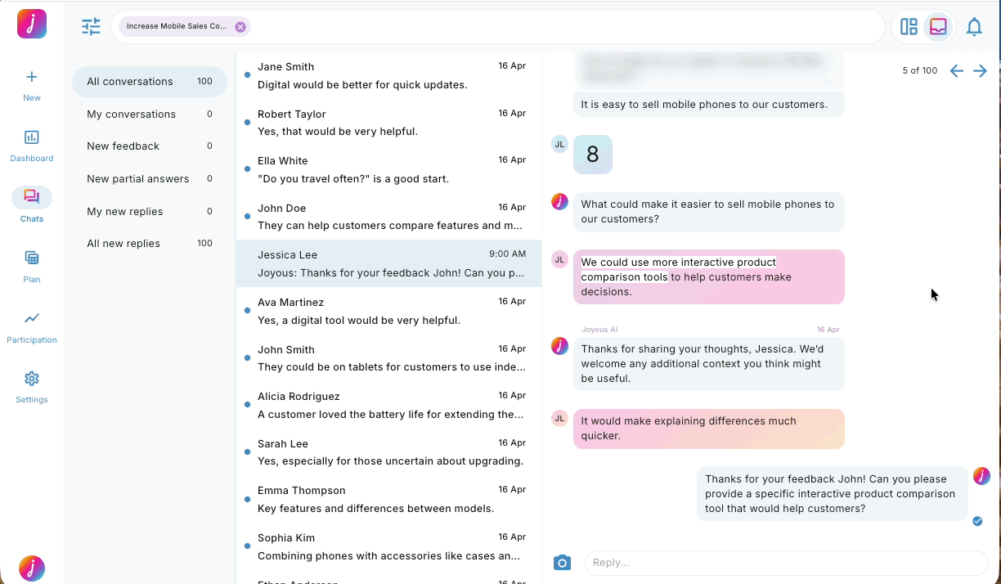Click the Joyous avatar at bottom left
1001x584 pixels.
[31, 568]
